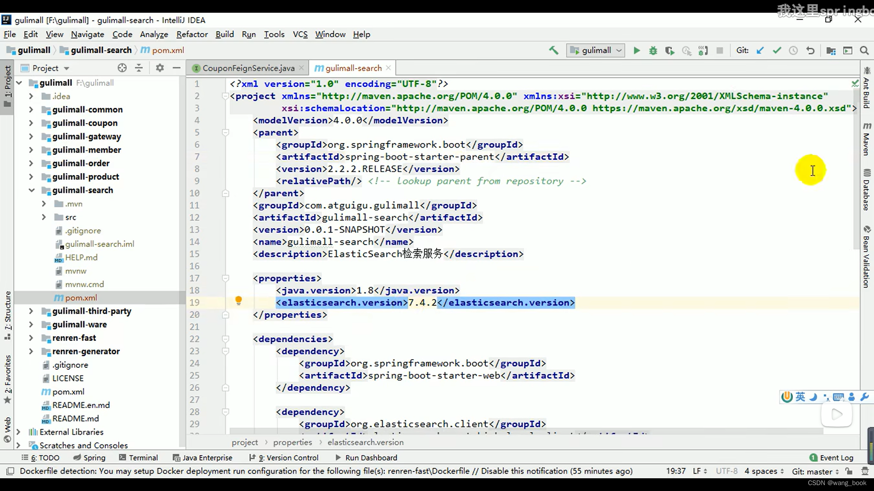
Task: Fold the parent block at line 5
Action: [x=225, y=132]
